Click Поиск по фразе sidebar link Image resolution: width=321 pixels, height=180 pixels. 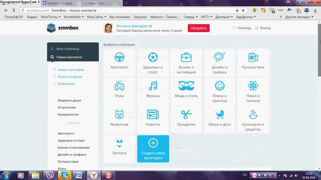click(70, 76)
